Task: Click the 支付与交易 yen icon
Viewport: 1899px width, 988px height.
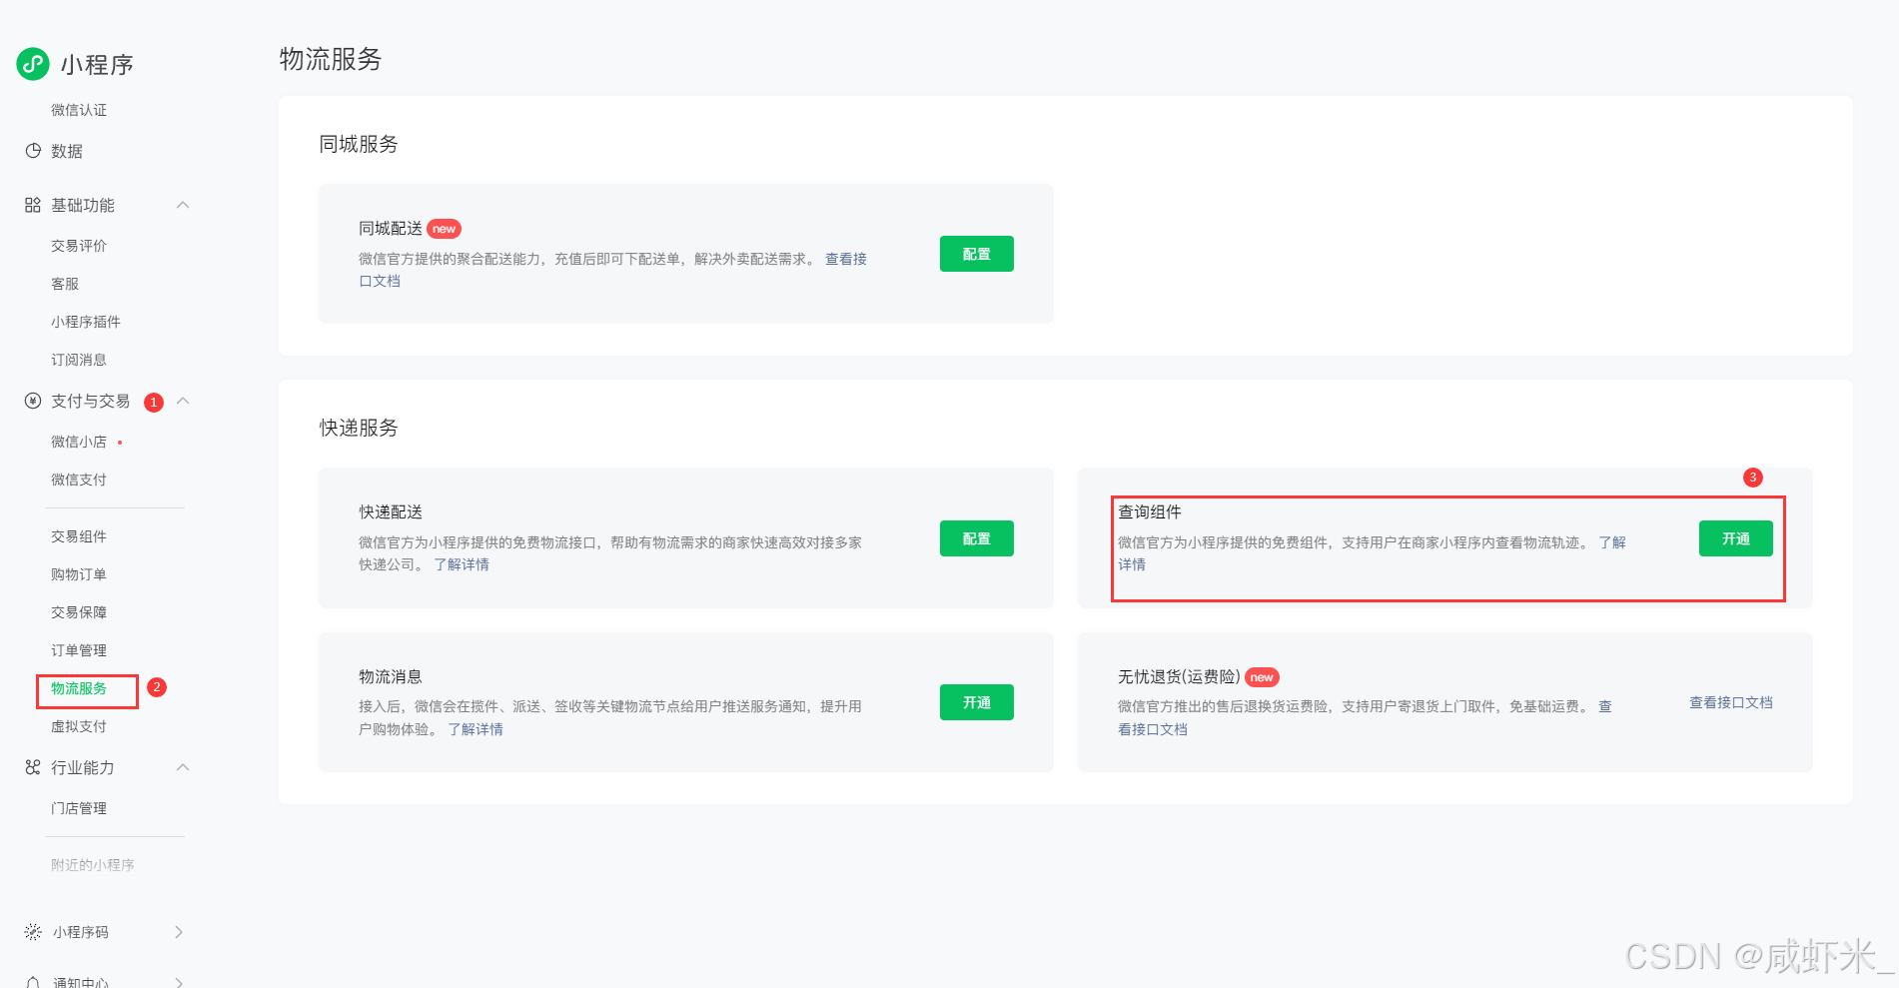Action: click(x=33, y=401)
